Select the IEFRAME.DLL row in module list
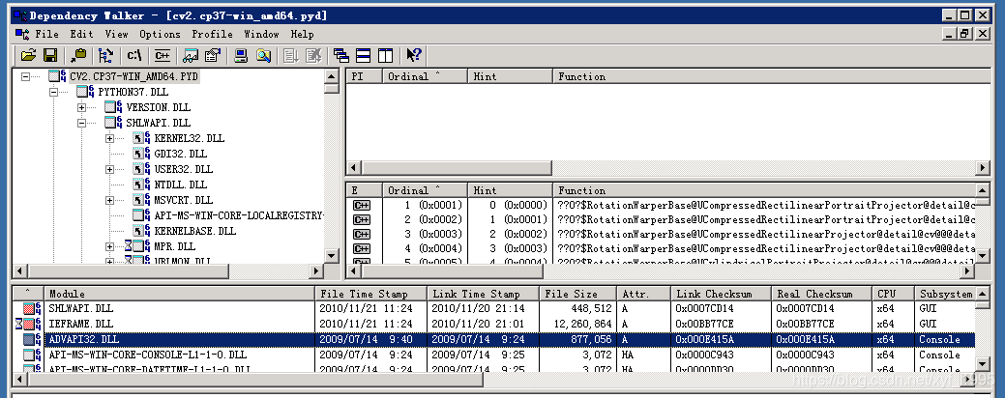Image resolution: width=1005 pixels, height=398 pixels. tap(493, 324)
